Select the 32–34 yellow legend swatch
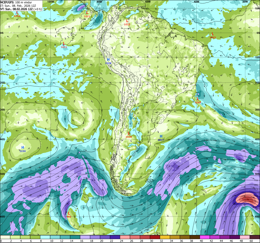Screen dimensions: 260x243 pyautogui.click(x=165, y=237)
